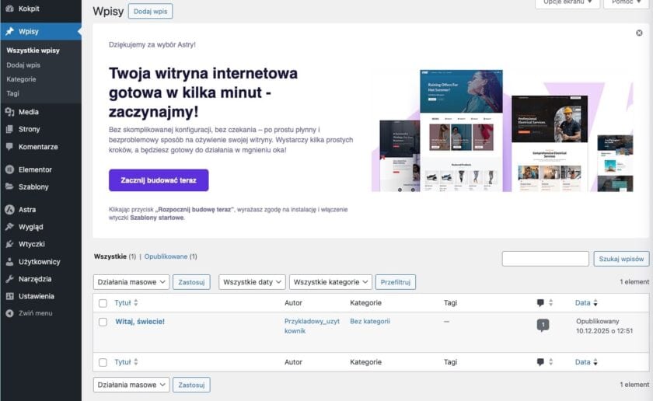
Task: Check select-all checkbox in table footer
Action: [x=103, y=362]
